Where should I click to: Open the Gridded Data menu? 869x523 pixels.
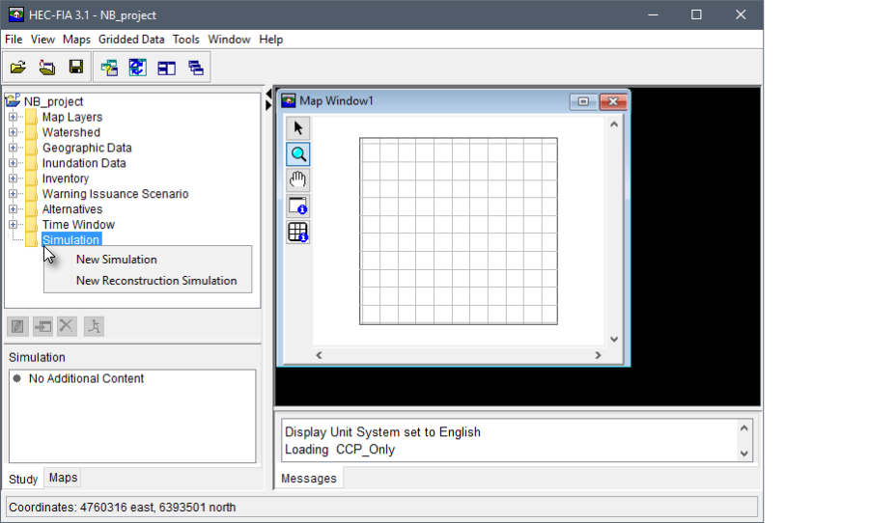pos(131,40)
